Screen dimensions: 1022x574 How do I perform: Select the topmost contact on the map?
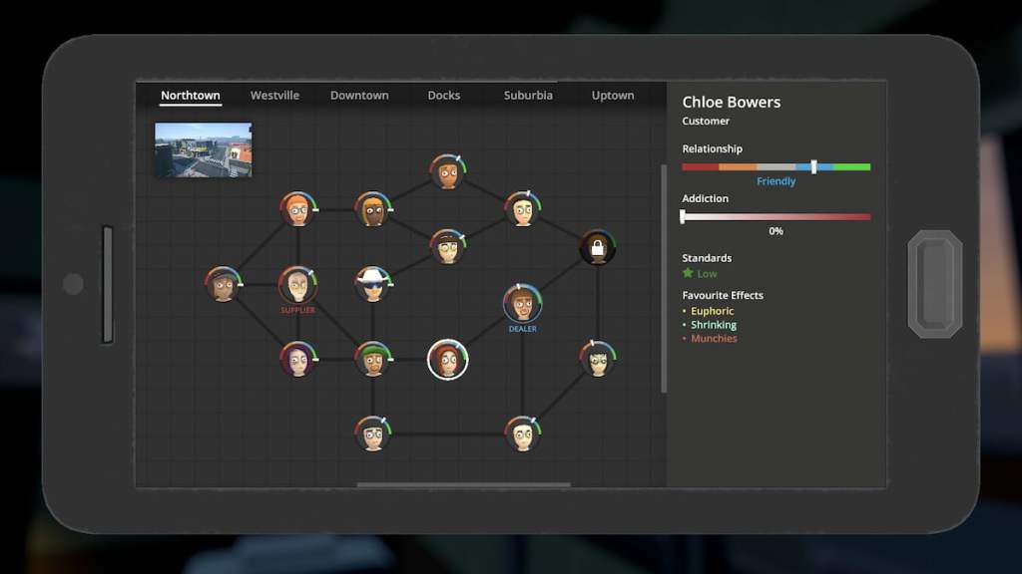click(x=447, y=172)
